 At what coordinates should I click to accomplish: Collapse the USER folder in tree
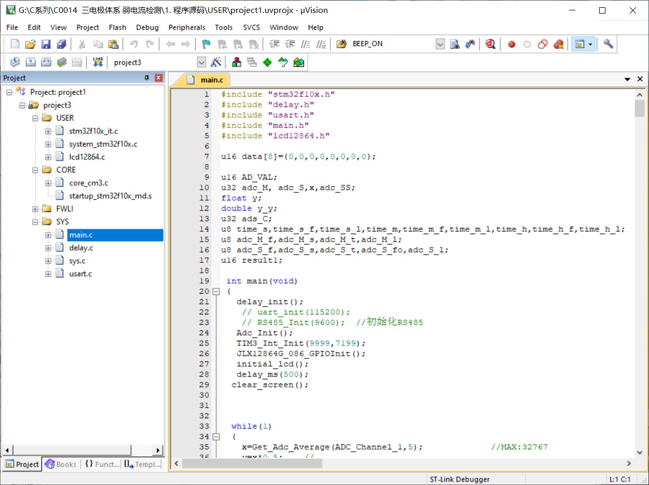click(35, 118)
